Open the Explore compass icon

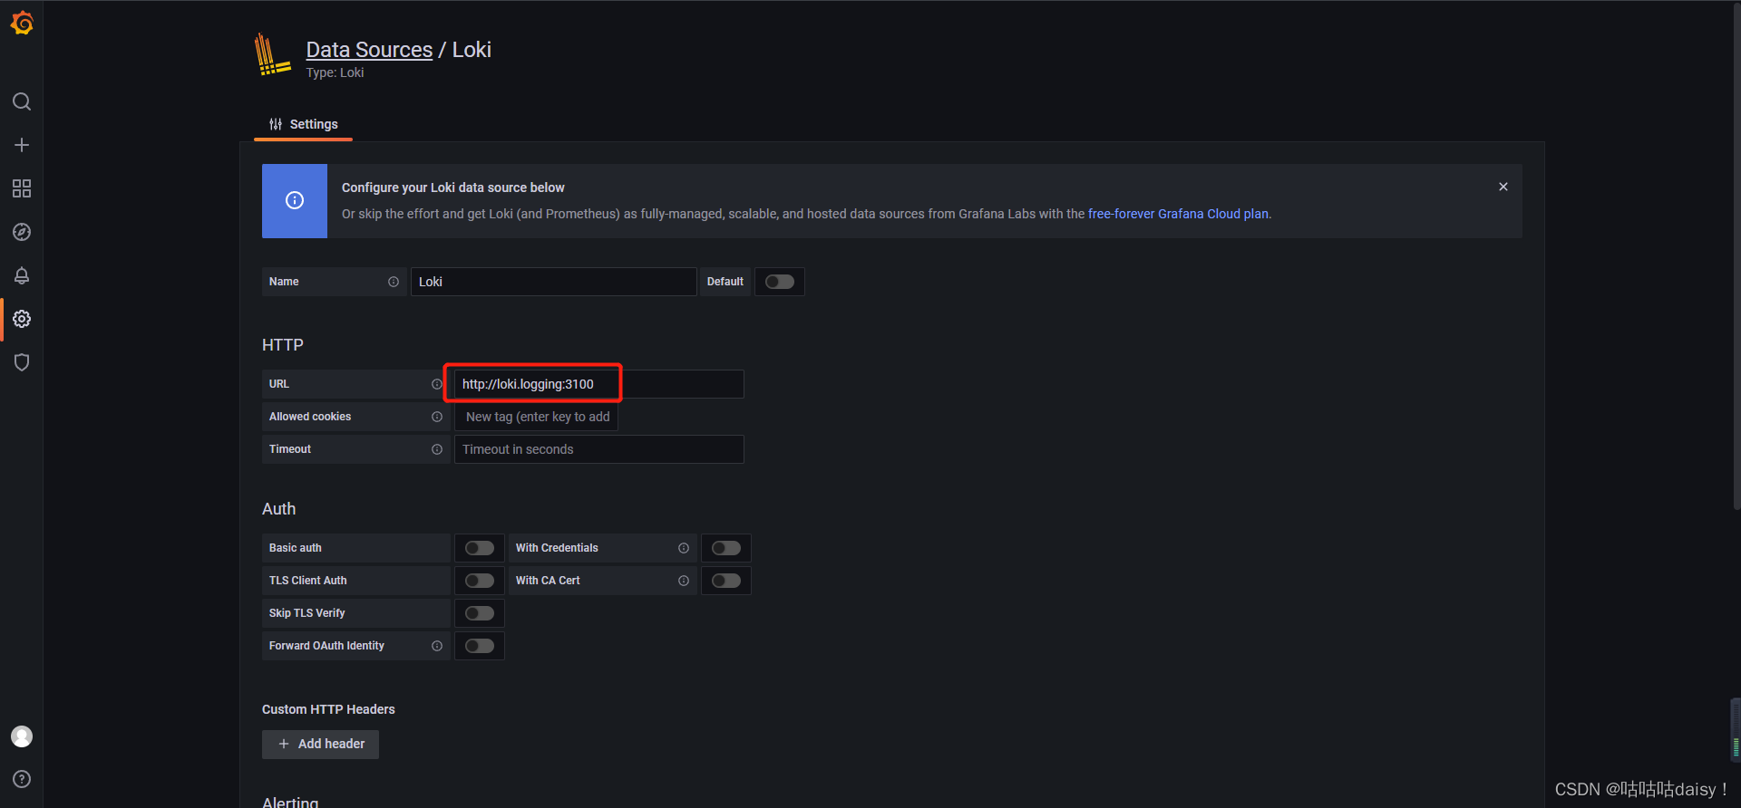pyautogui.click(x=22, y=232)
